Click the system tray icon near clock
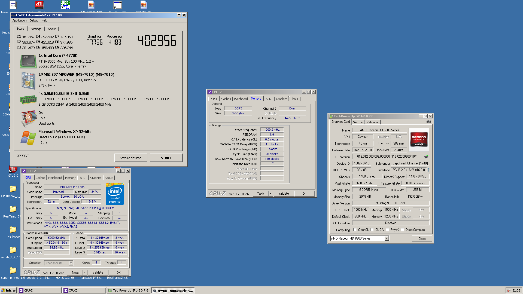 click(508, 290)
